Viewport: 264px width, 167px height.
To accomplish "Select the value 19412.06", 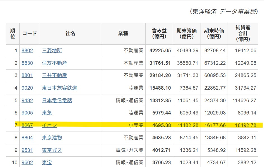I will pos(246,51).
